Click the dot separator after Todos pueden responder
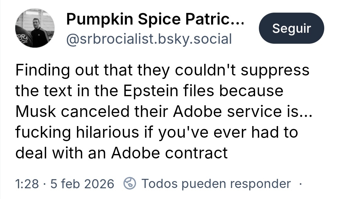 pos(300,184)
